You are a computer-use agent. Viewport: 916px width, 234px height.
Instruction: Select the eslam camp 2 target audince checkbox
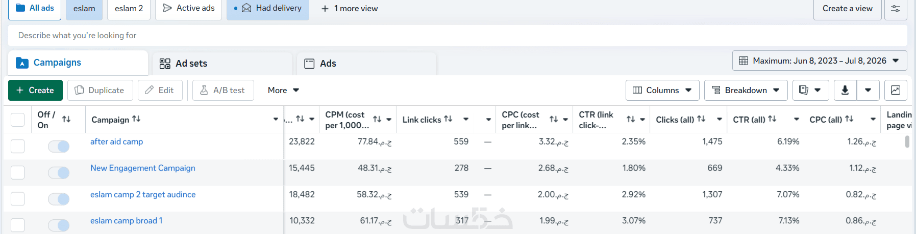(x=18, y=199)
